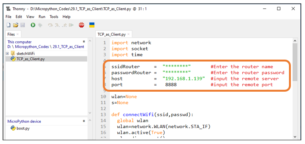Open the Edit menu
The width and height of the screenshot is (305, 144).
(x=19, y=17)
